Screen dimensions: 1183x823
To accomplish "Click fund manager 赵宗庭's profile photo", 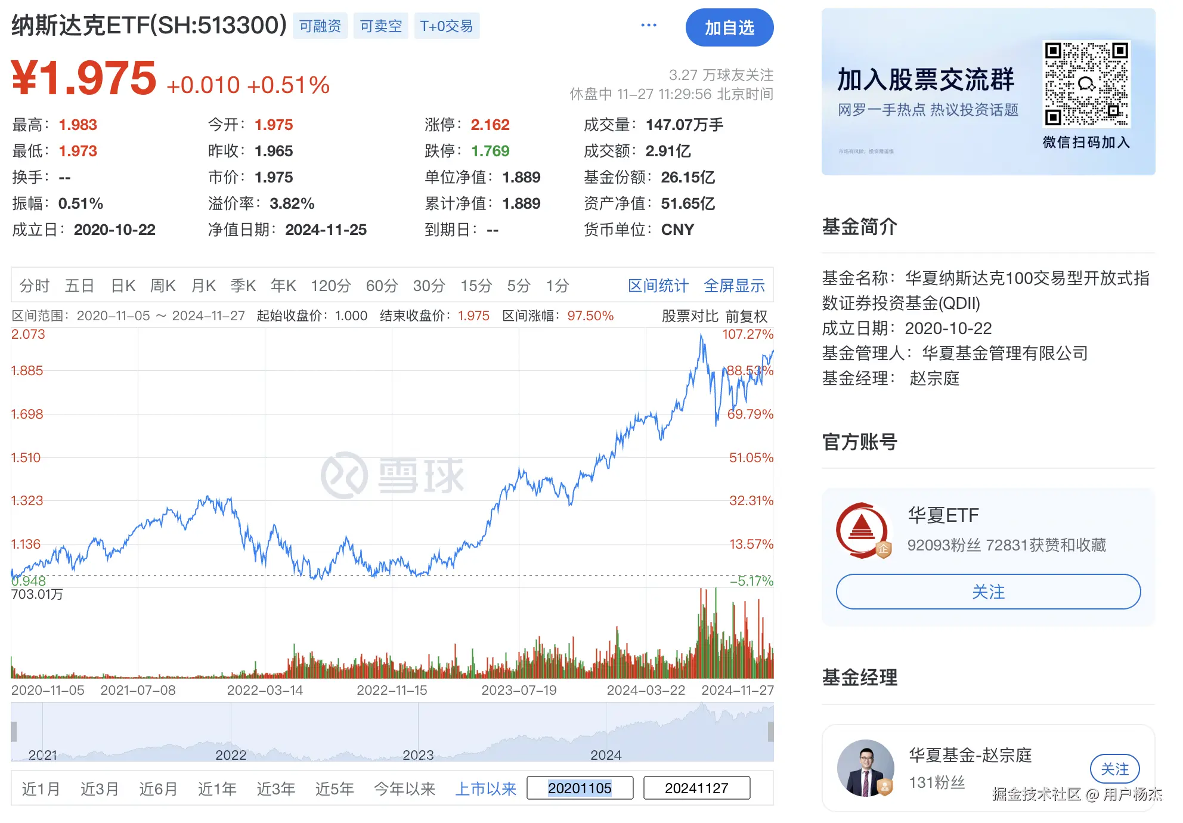I will tap(865, 769).
